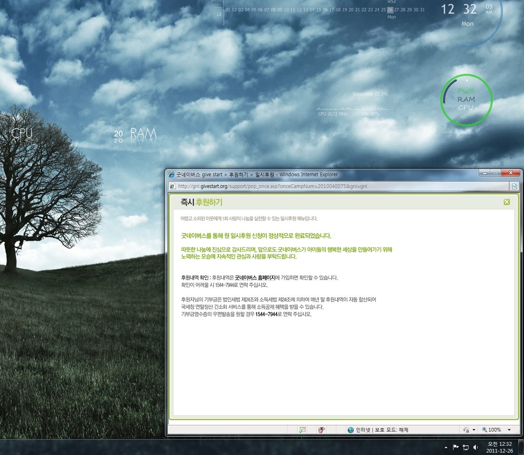Click the Rainmeter 12.5% desktop text
The image size is (524, 455).
(370, 94)
